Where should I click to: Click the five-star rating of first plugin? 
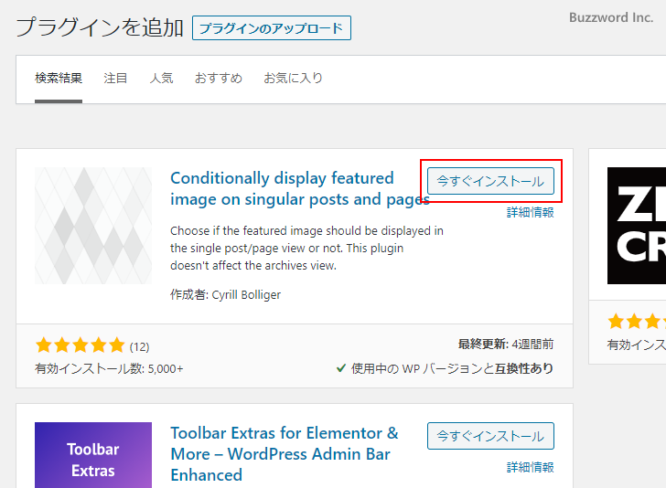click(80, 345)
